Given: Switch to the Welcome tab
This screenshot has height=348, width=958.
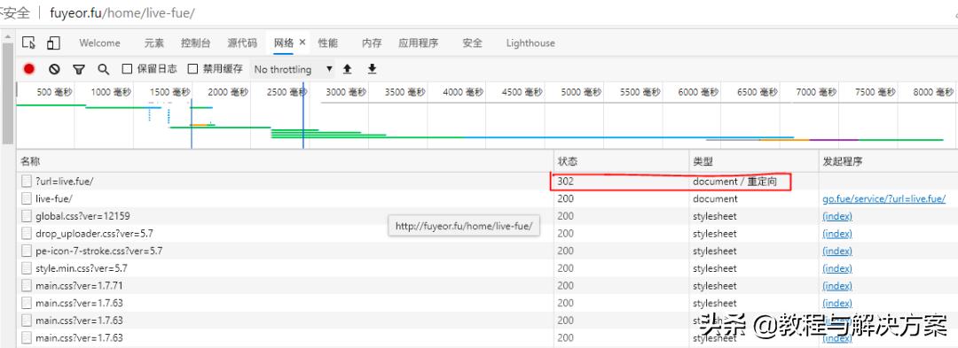Looking at the screenshot, I should pyautogui.click(x=99, y=43).
